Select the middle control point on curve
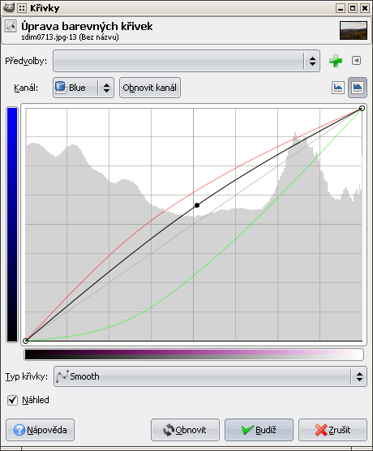 pos(197,205)
